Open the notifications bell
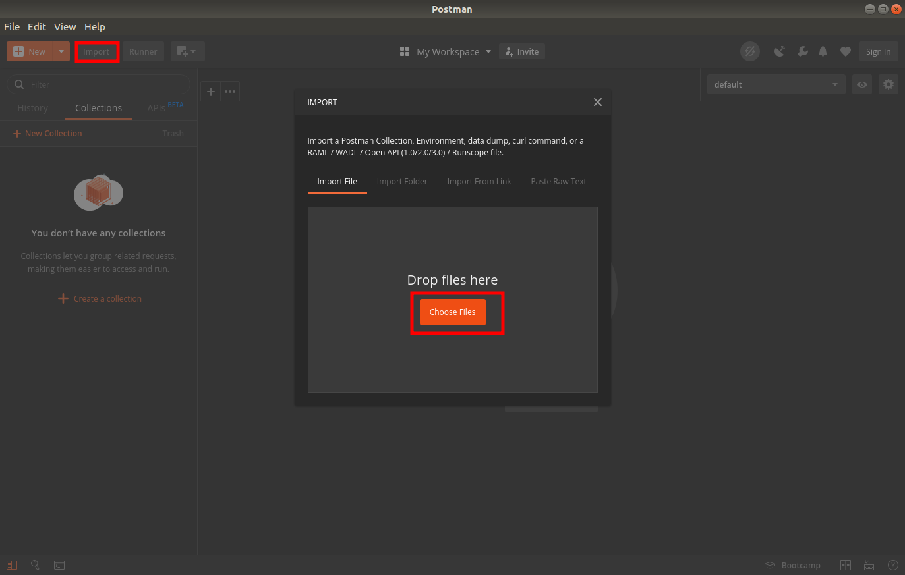 point(823,51)
